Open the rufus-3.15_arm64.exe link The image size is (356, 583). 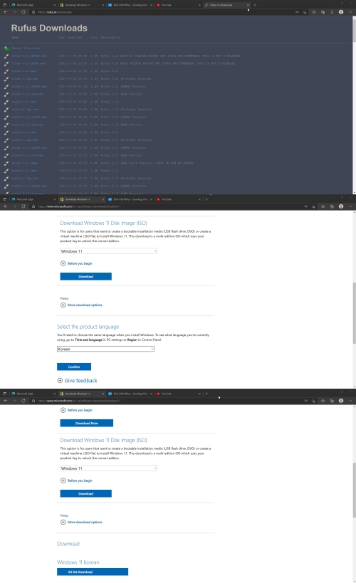point(29,86)
